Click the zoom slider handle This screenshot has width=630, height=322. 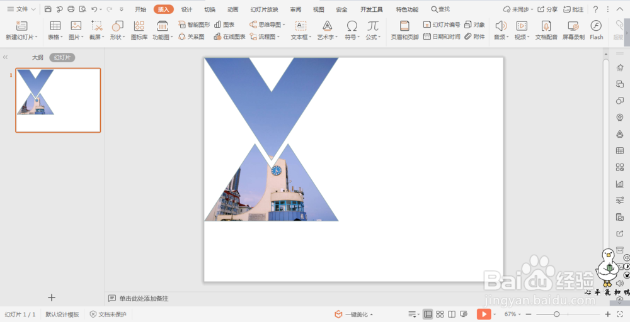point(556,314)
